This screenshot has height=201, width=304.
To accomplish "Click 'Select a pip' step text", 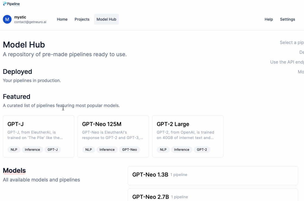I will pos(292,42).
